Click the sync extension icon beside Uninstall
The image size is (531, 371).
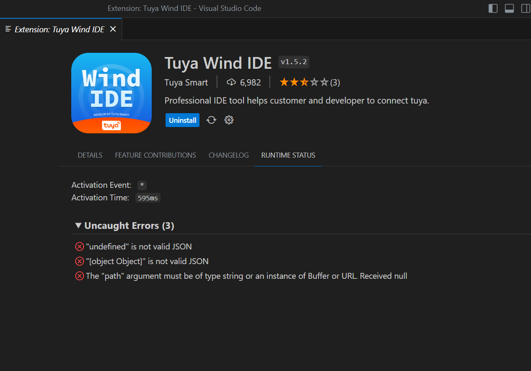click(x=212, y=120)
